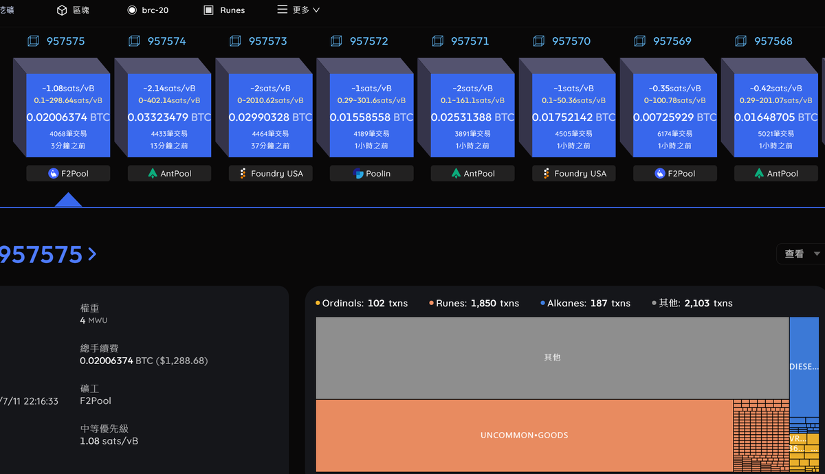Image resolution: width=825 pixels, height=474 pixels.
Task: Click the salmon Runes legend dot
Action: click(431, 303)
